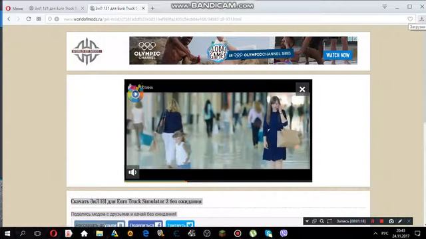The image size is (426, 239).
Task: Click Watch Now on Olympic Channel banner
Action: 337,55
